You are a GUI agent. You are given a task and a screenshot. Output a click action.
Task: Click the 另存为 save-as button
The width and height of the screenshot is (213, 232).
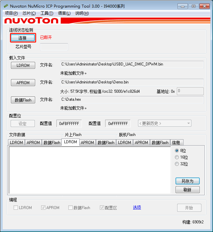click(187, 181)
